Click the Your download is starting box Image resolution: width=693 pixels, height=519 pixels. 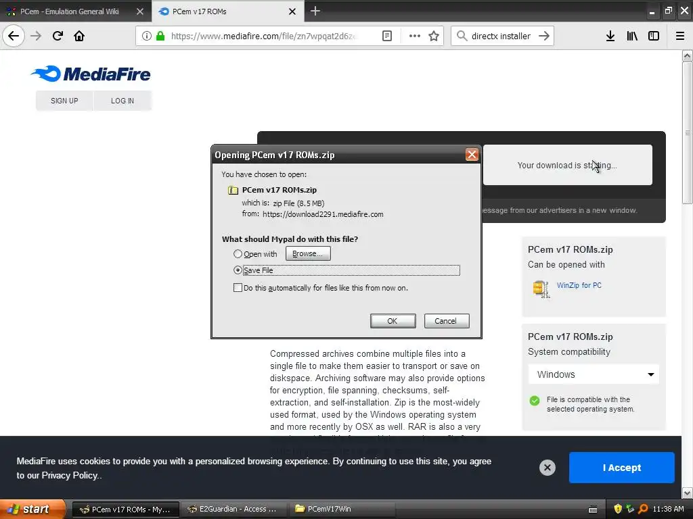tap(568, 165)
